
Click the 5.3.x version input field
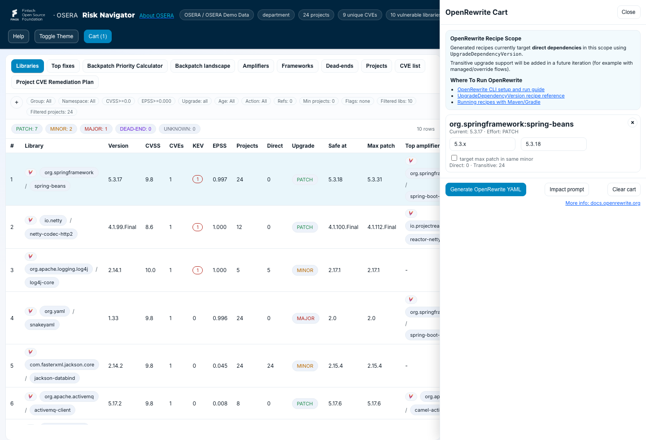(482, 144)
